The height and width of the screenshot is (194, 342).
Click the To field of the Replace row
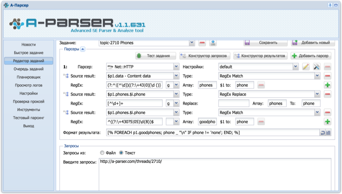point(311,103)
